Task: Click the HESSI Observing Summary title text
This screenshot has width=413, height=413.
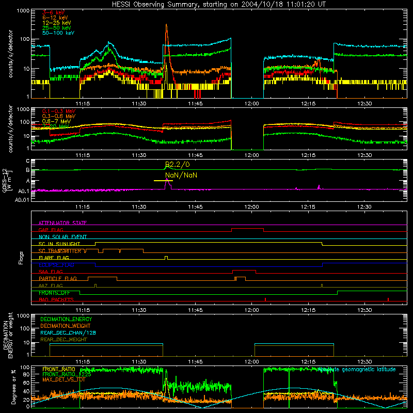Action: tap(218, 5)
